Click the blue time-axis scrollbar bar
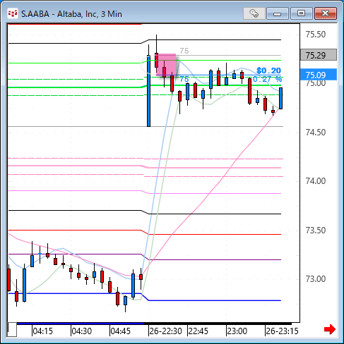This screenshot has height=344, width=344. 81,324
